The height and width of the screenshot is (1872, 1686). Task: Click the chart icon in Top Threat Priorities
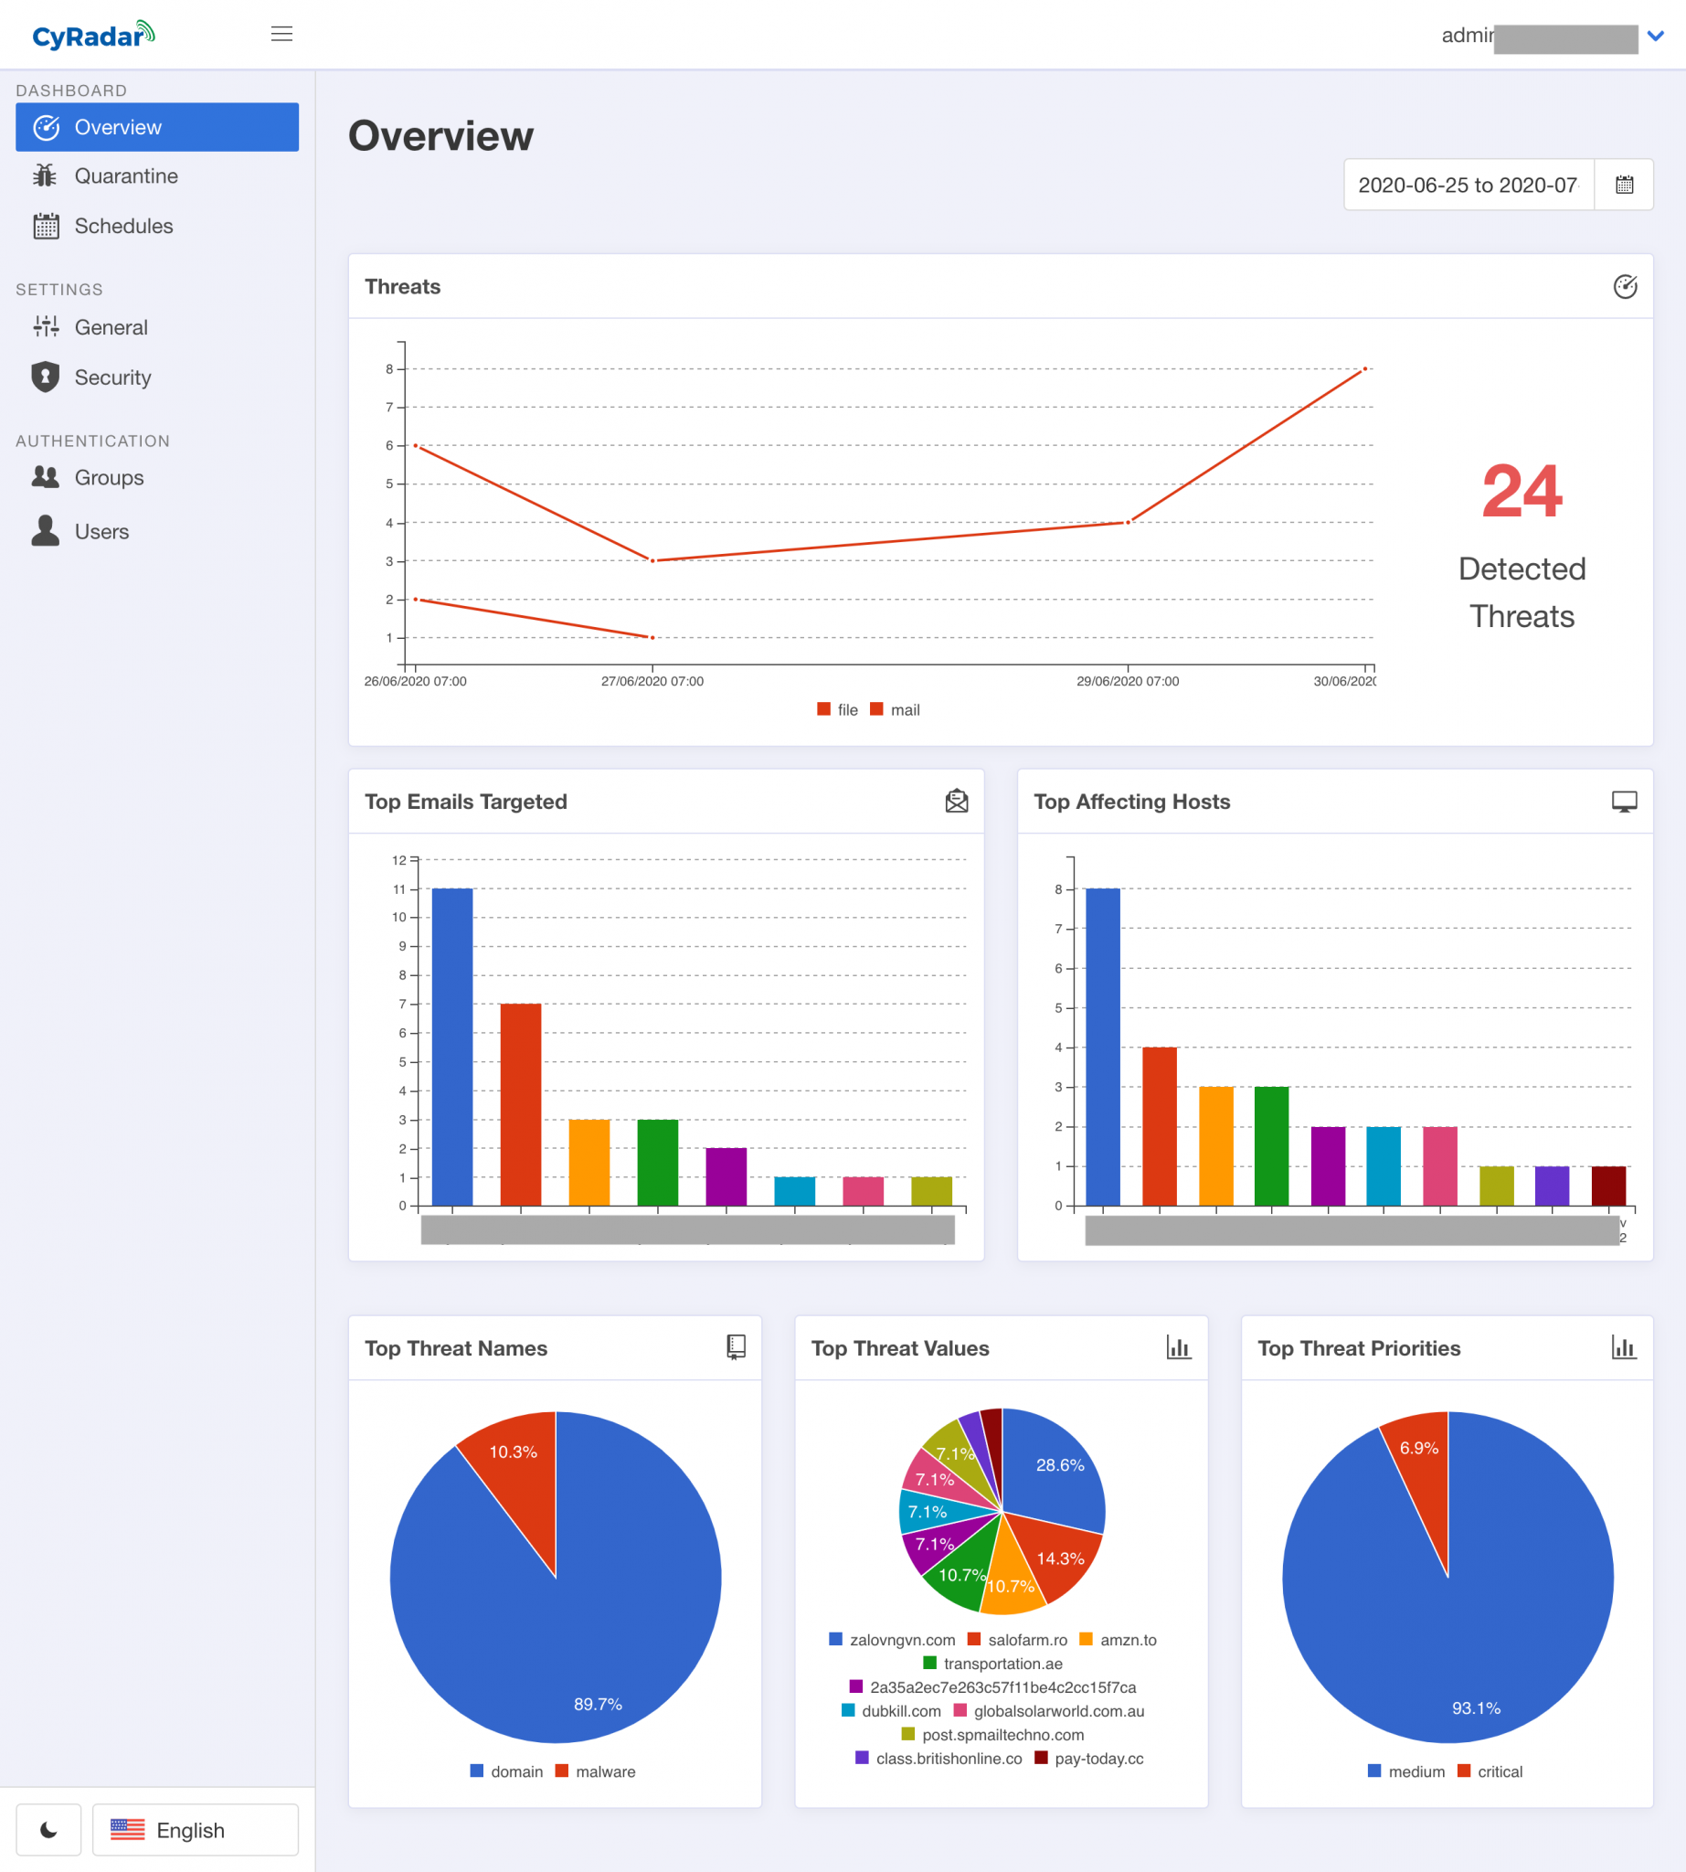click(1627, 1348)
